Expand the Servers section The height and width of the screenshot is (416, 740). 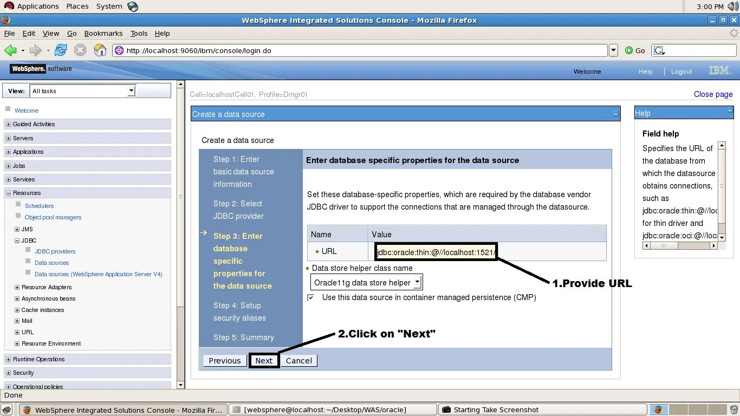coord(8,138)
